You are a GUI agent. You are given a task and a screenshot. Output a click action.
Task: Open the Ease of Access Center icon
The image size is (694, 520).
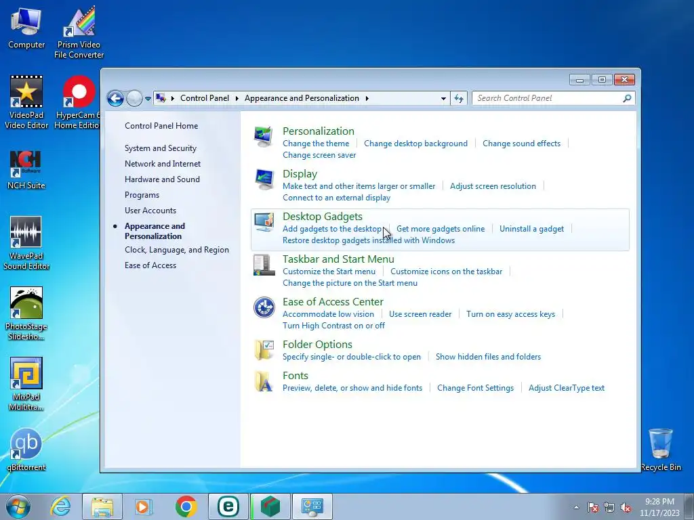264,307
